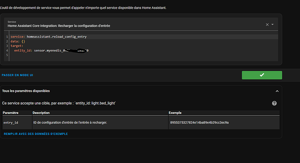Click the Exemple column header
The image size is (300, 163).
point(175,113)
